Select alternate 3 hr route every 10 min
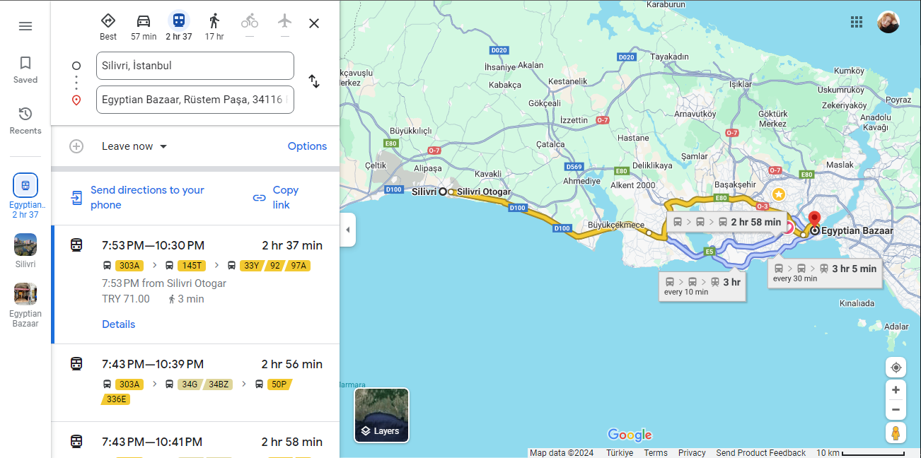 click(x=702, y=286)
